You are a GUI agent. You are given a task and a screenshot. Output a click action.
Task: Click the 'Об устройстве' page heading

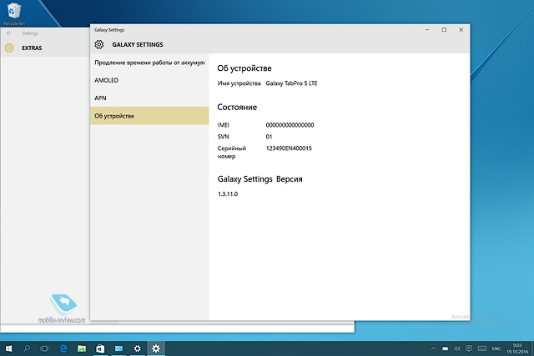click(244, 68)
